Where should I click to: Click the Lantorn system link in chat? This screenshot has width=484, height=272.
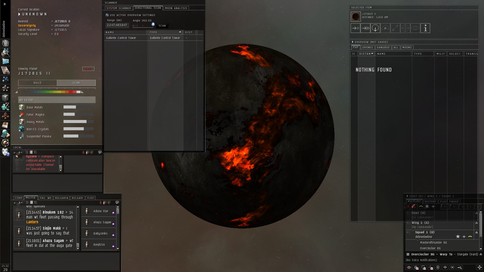[32, 222]
